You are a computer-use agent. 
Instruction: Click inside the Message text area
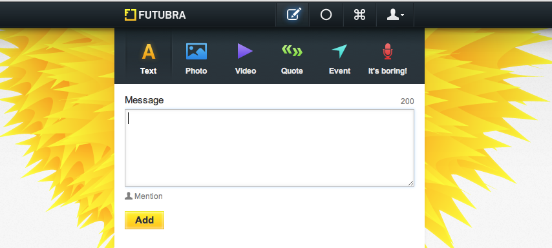(x=270, y=148)
